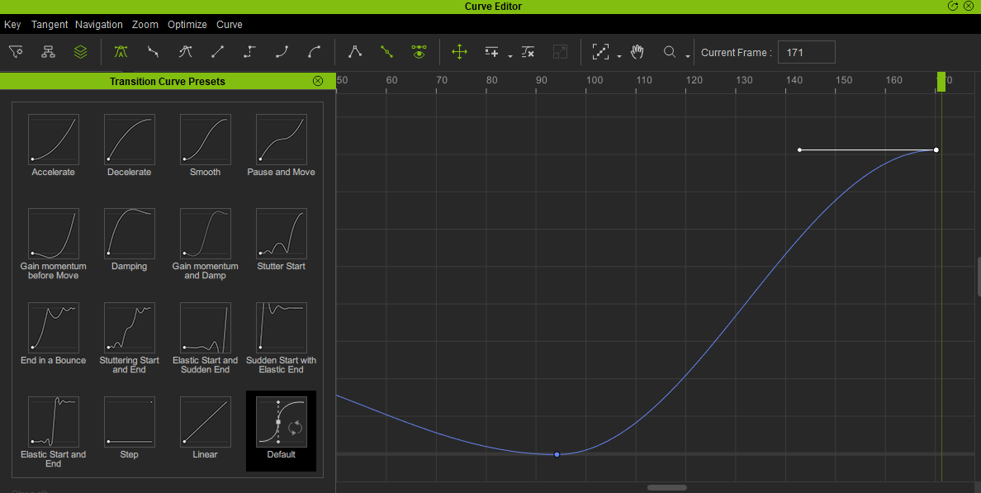Select the pan hand tool
The height and width of the screenshot is (493, 981).
[637, 52]
